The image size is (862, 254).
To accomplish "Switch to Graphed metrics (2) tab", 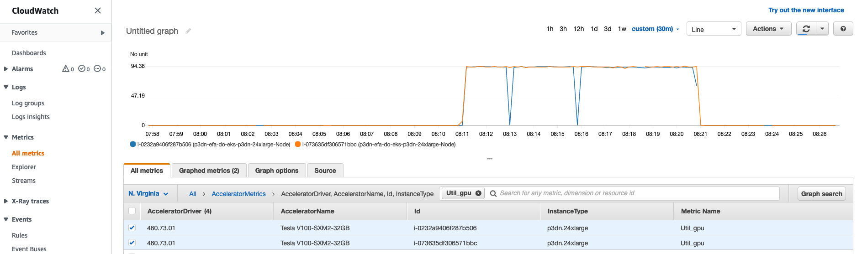I will tap(209, 171).
